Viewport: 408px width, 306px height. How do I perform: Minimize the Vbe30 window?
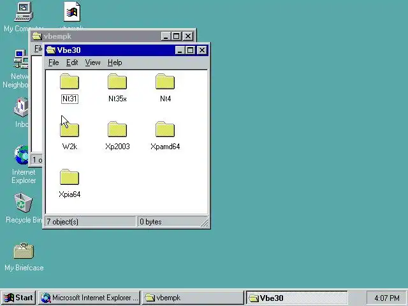point(180,50)
